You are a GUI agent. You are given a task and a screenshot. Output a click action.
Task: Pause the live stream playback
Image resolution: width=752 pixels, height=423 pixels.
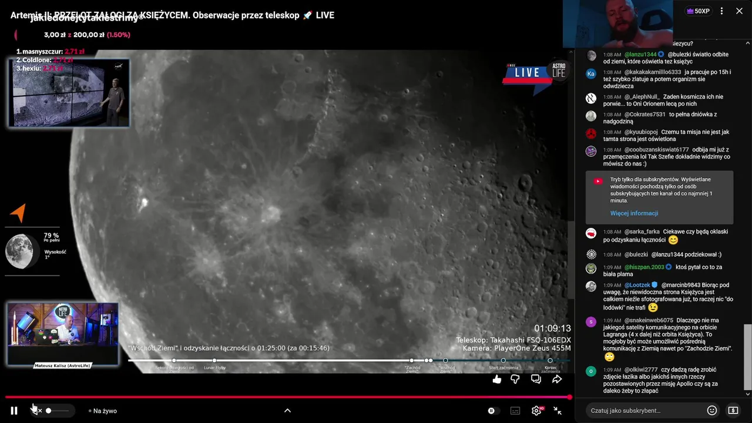pyautogui.click(x=14, y=411)
